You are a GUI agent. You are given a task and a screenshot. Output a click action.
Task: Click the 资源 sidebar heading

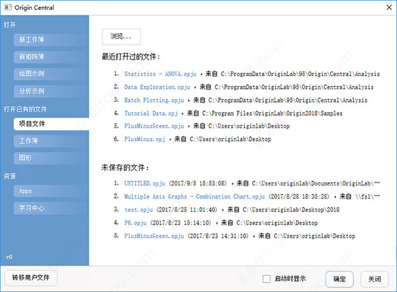click(10, 176)
